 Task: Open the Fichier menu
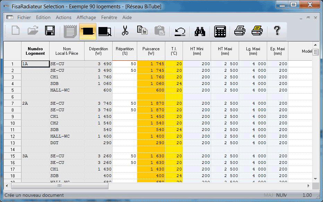24,17
